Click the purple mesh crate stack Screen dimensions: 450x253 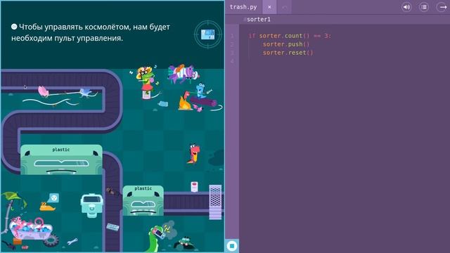[x=215, y=202]
